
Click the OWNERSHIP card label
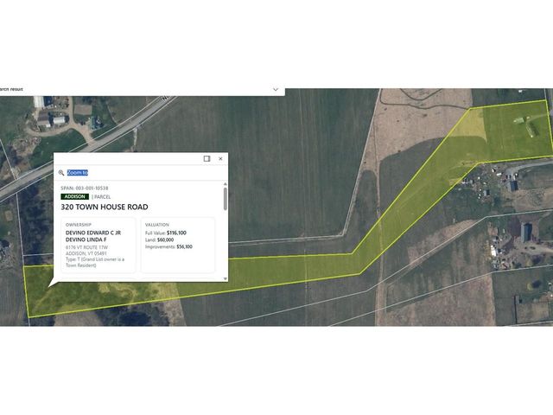79,225
